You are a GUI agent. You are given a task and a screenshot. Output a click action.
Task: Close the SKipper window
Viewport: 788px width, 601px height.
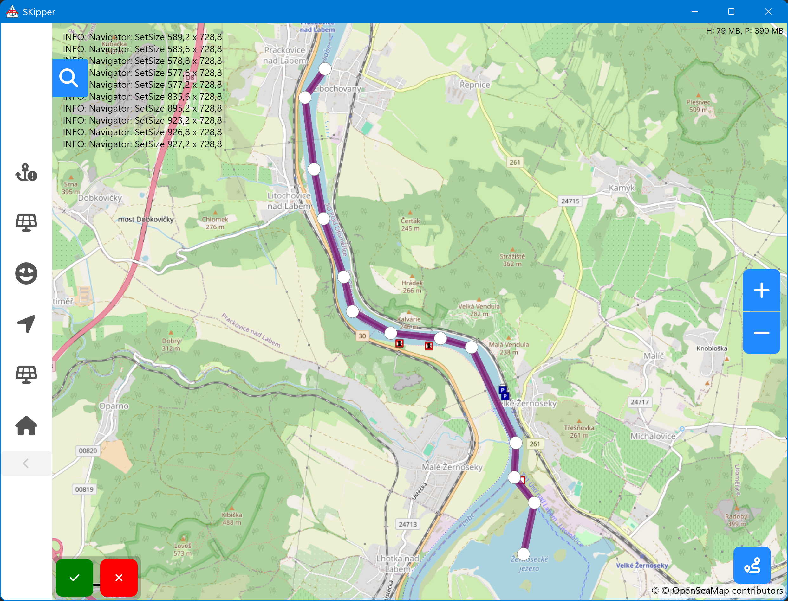[768, 11]
